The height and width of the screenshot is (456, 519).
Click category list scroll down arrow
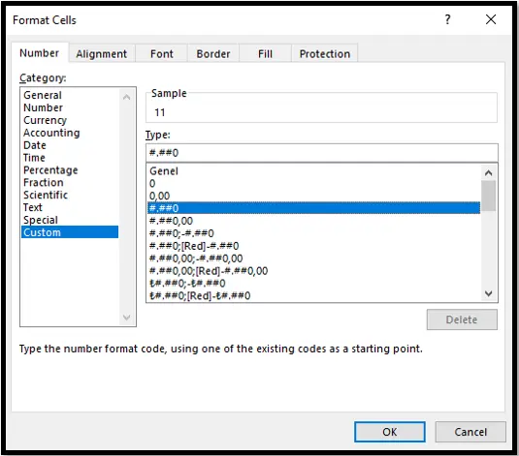(x=126, y=318)
